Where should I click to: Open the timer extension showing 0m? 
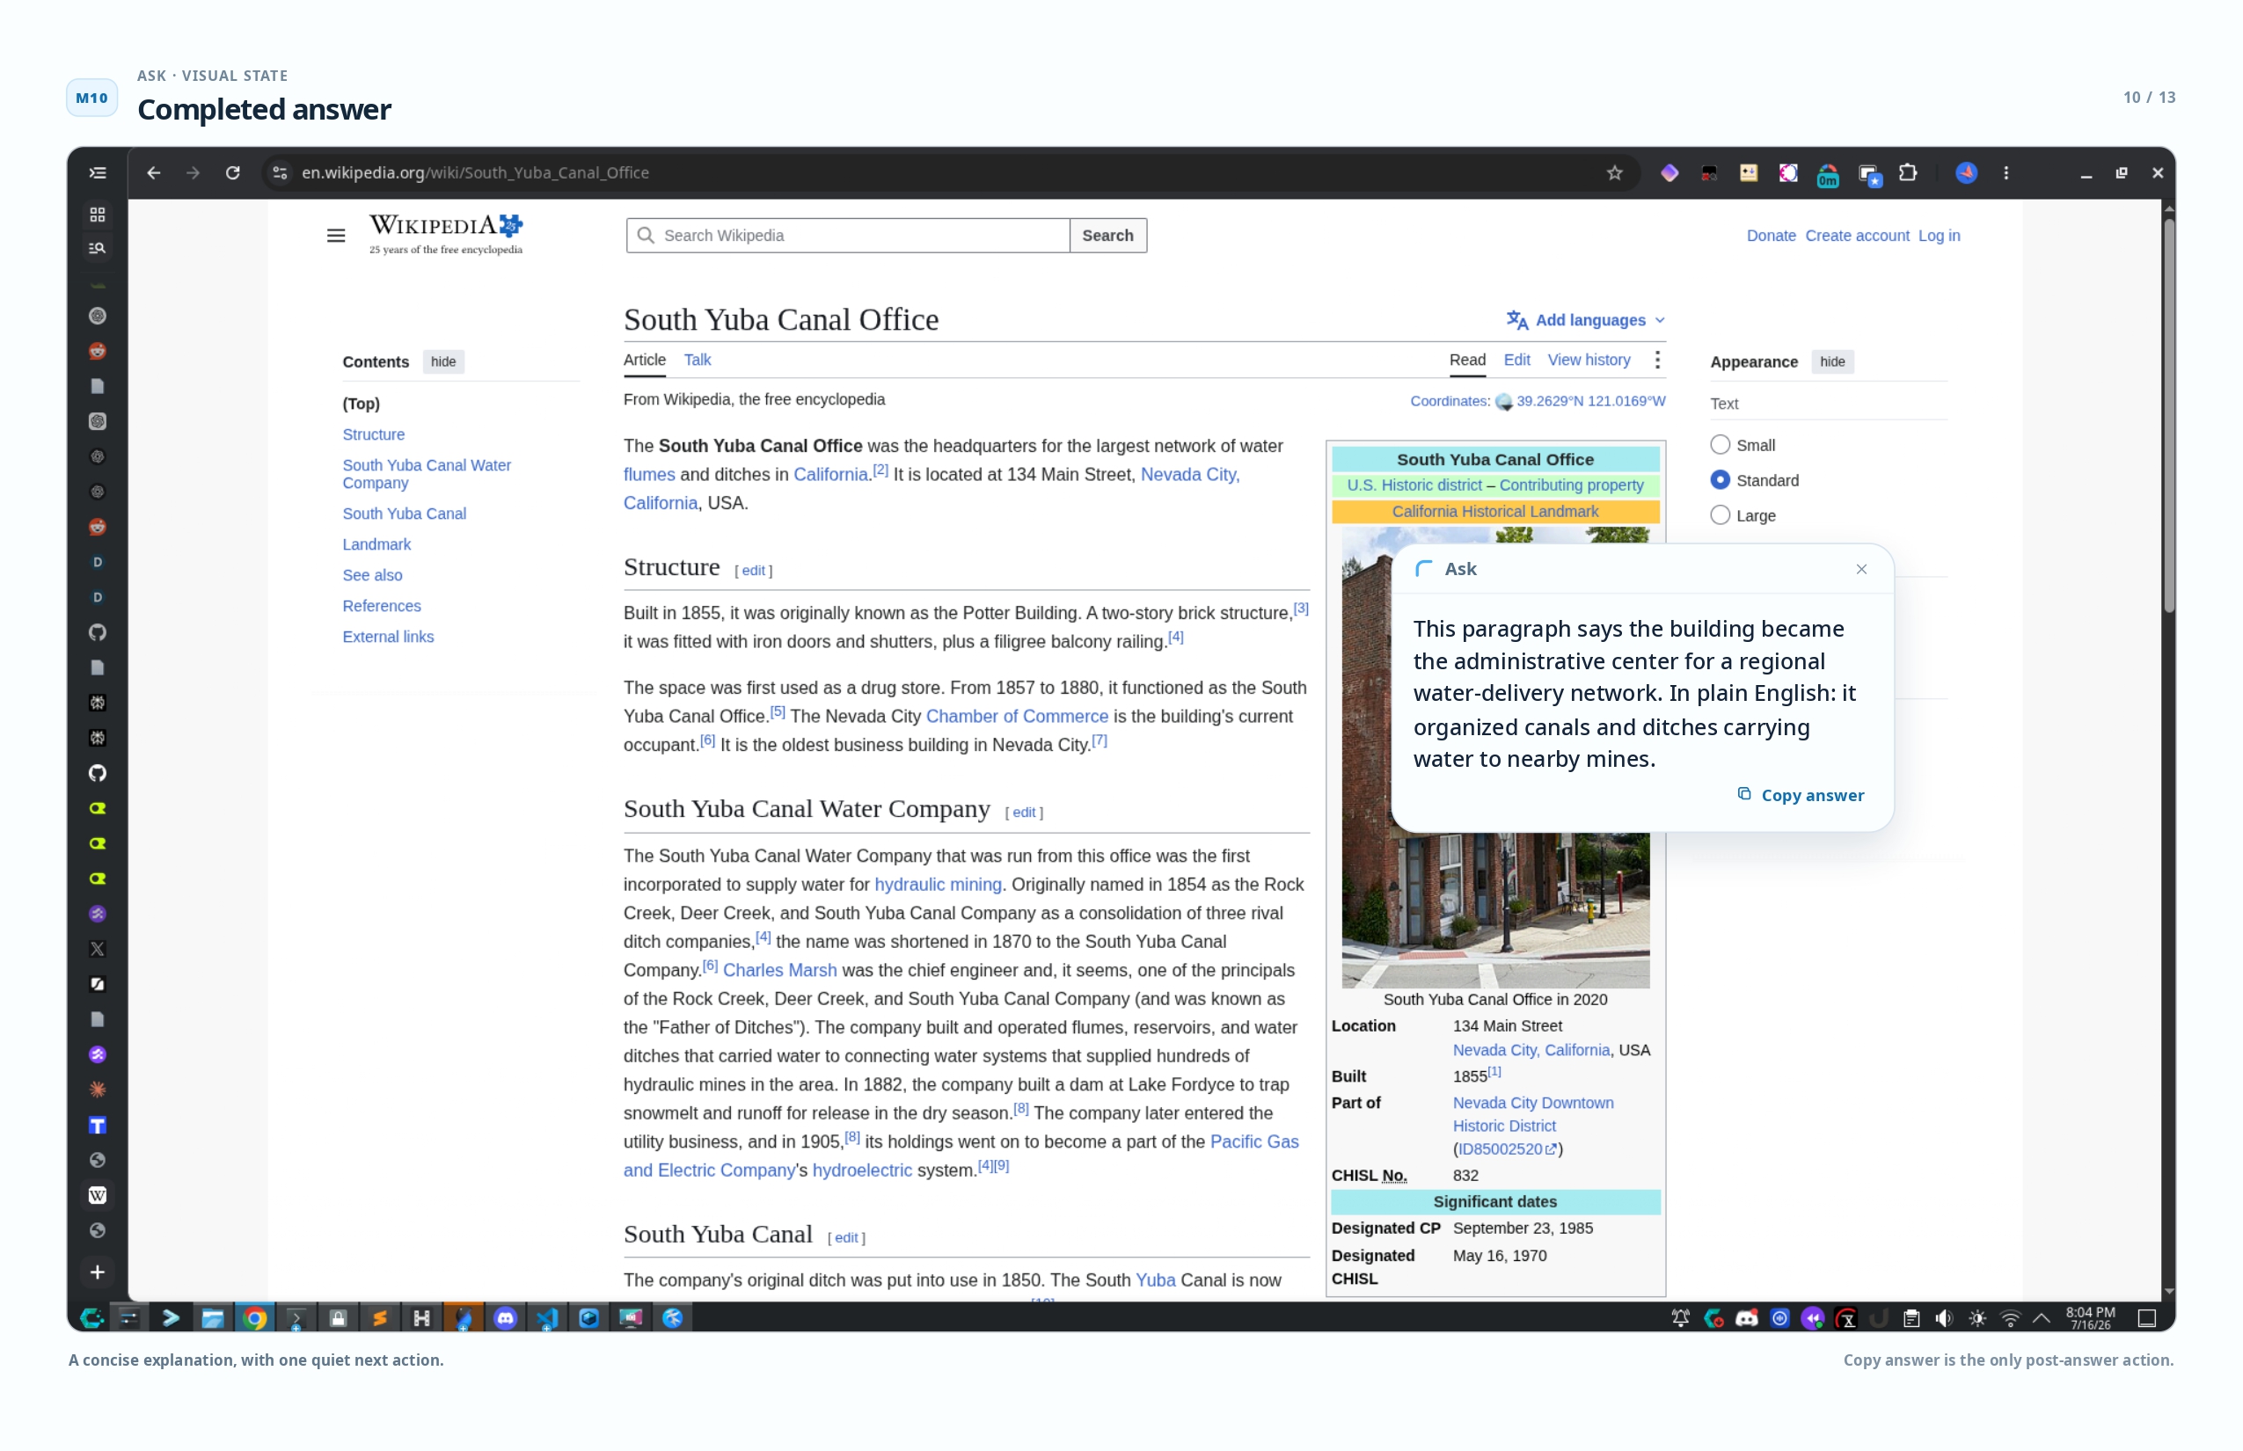pos(1828,174)
